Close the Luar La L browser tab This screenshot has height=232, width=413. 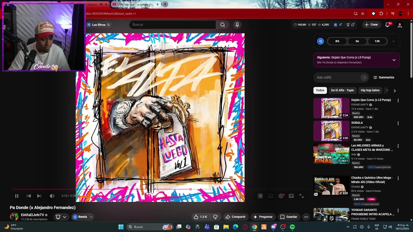click(157, 5)
